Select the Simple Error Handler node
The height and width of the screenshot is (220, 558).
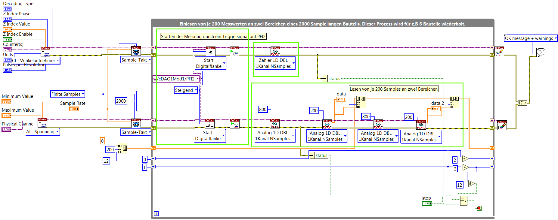(x=541, y=53)
